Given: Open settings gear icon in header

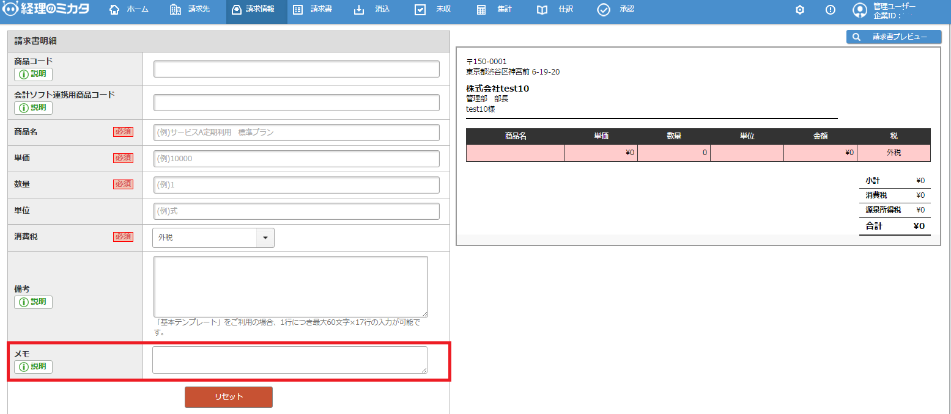Looking at the screenshot, I should click(800, 10).
